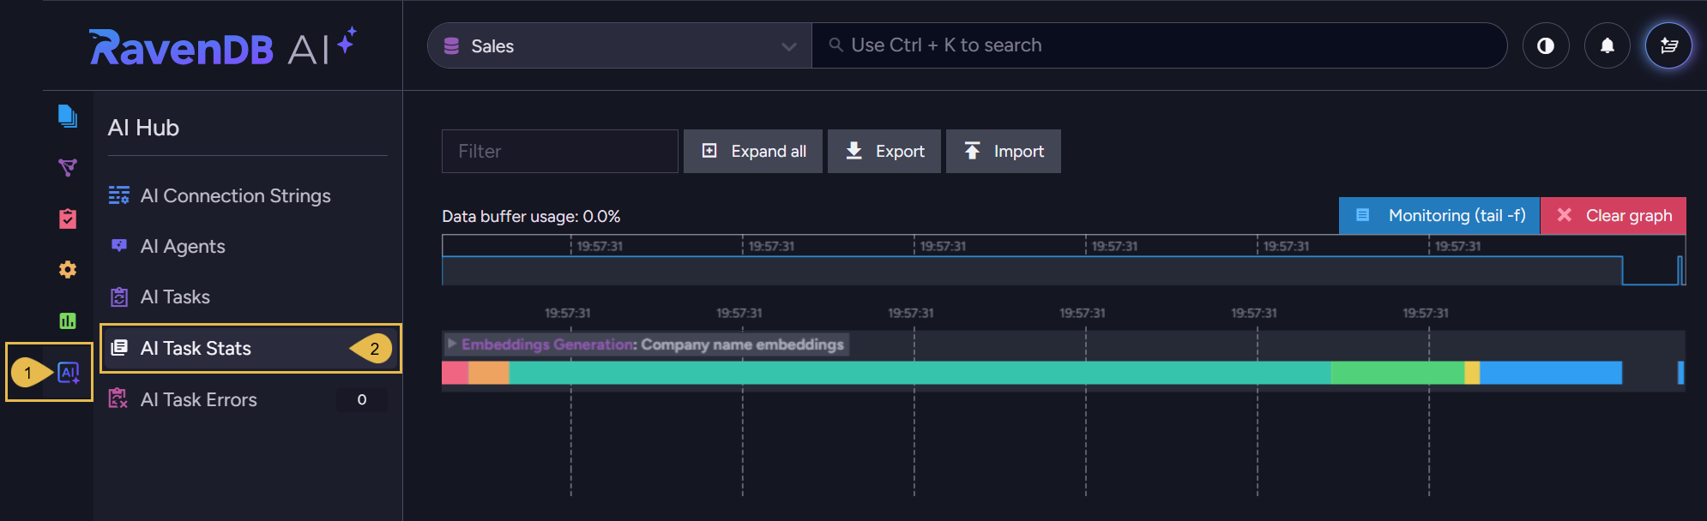Click the yellow segment of the timeline bar
This screenshot has height=521, width=1707.
point(1472,373)
